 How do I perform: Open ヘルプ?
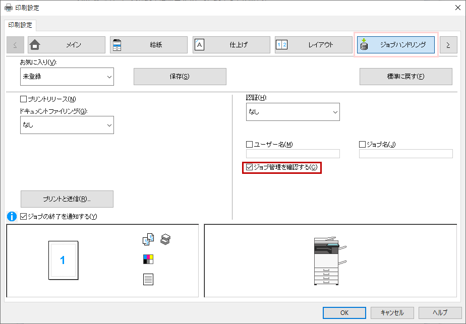coord(440,313)
